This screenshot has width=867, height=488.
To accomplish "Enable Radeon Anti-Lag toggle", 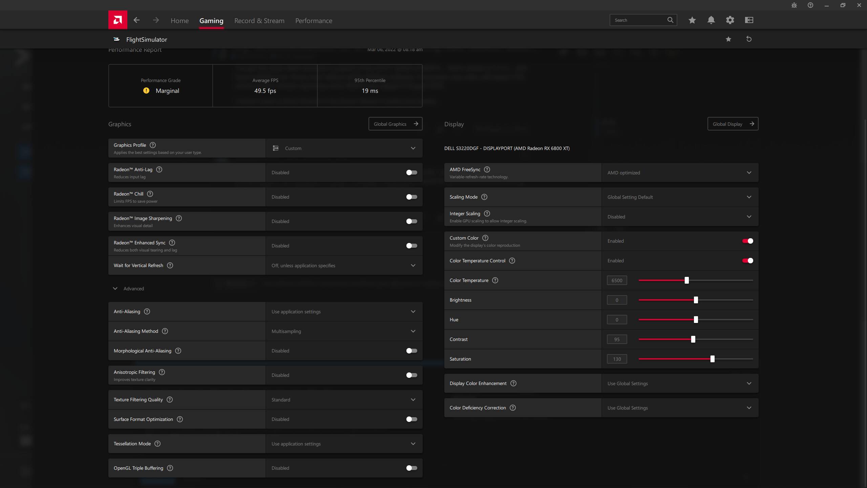I will (411, 172).
